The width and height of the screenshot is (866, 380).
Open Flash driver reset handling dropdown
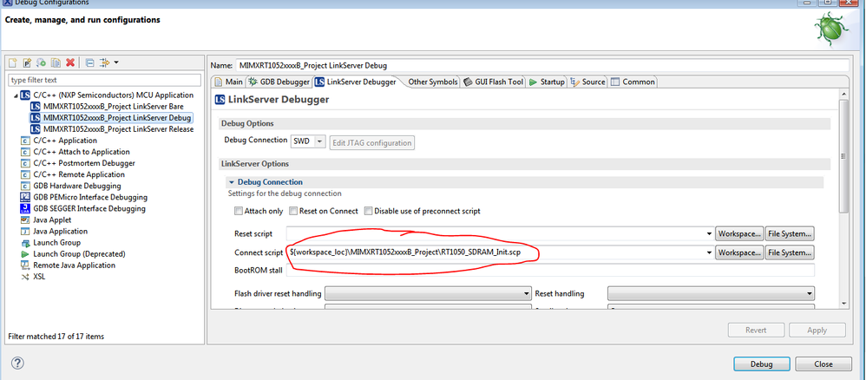tap(428, 294)
